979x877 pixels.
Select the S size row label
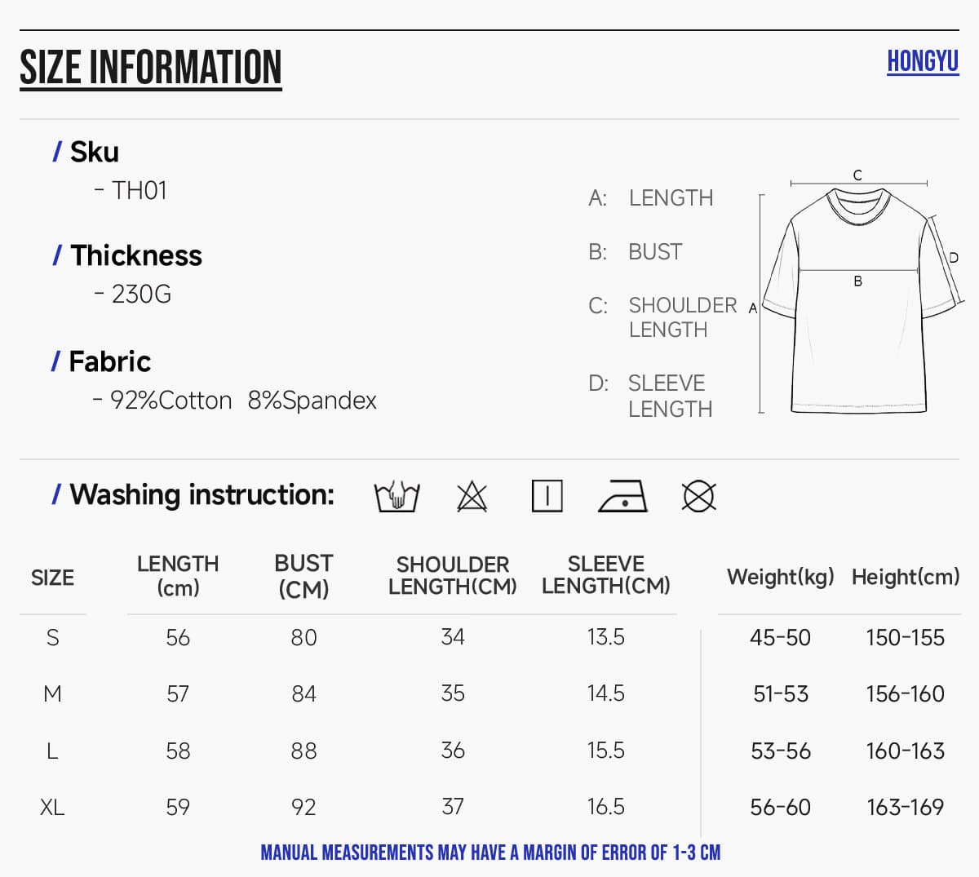[52, 637]
